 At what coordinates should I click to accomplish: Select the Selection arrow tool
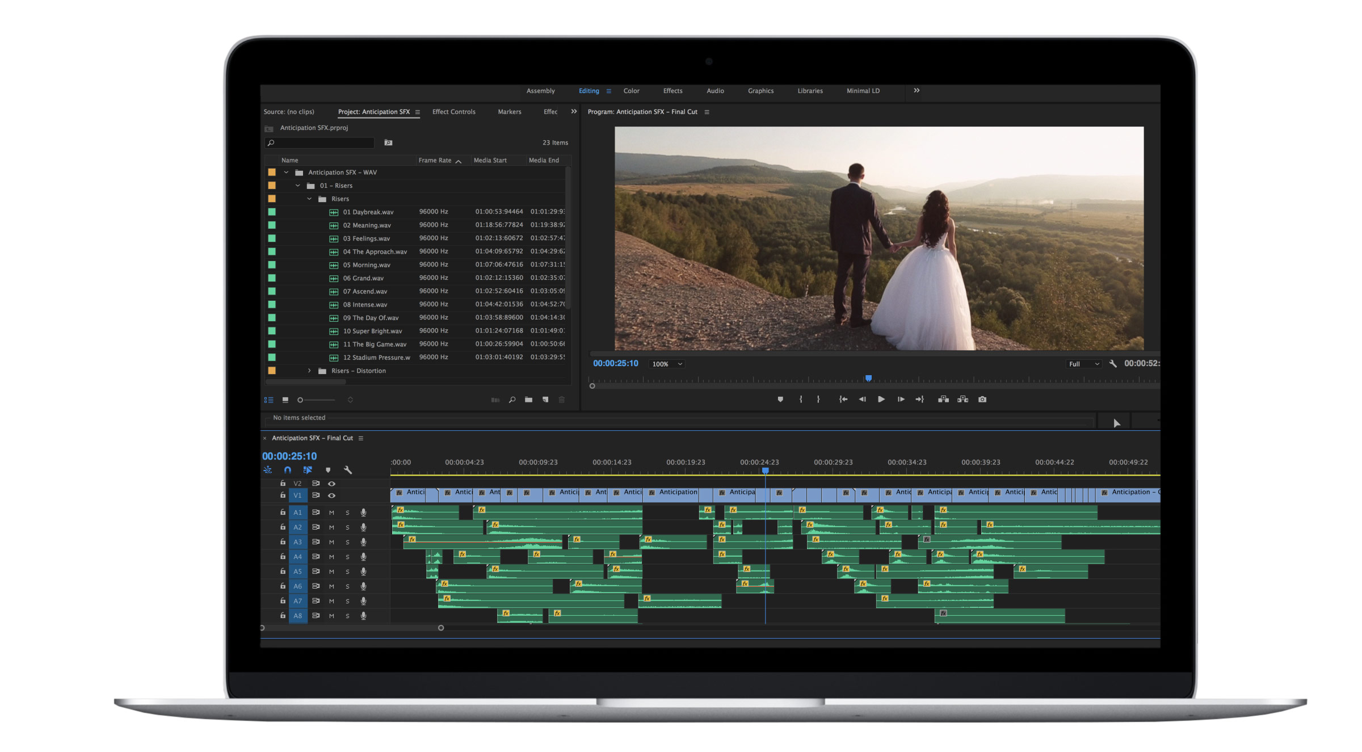[x=1116, y=423]
